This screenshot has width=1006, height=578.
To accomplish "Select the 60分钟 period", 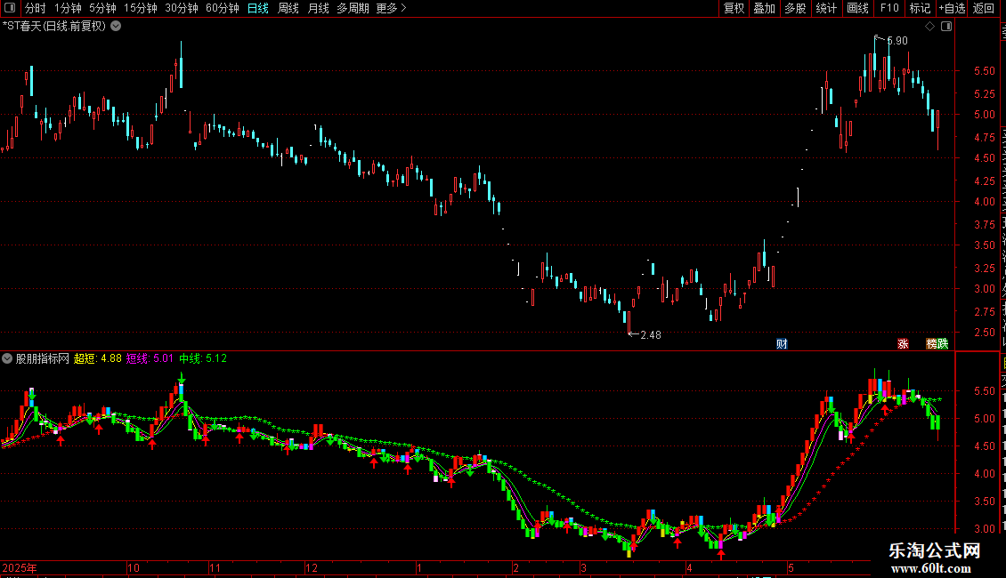I will click(x=223, y=8).
